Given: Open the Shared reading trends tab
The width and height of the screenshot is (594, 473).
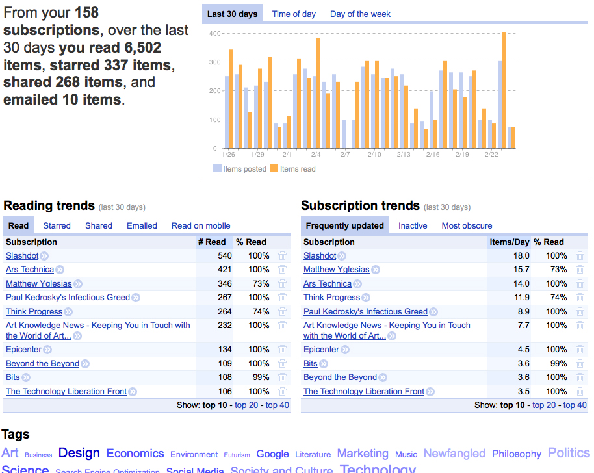Looking at the screenshot, I should click(x=99, y=225).
